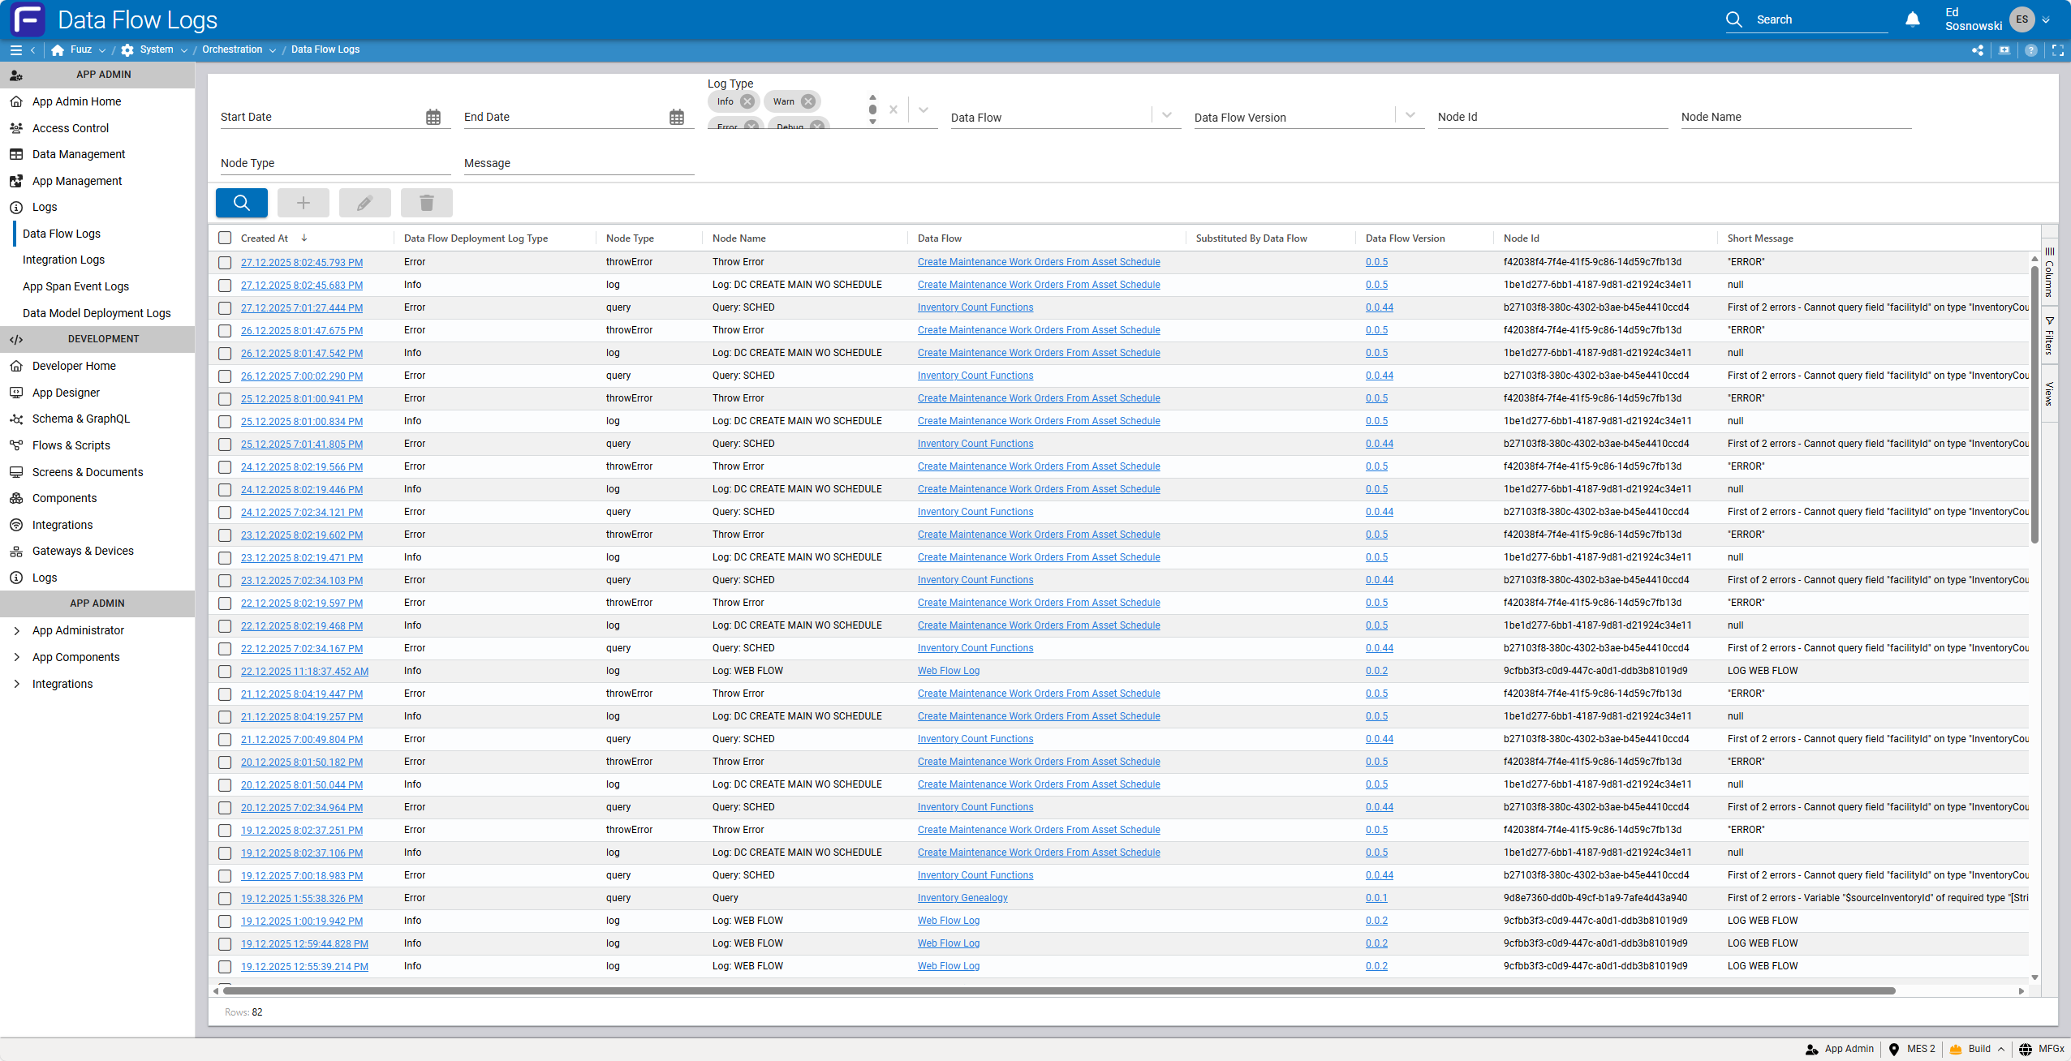Open Inventory Genealogy data flow link
This screenshot has width=2071, height=1061.
pos(962,898)
